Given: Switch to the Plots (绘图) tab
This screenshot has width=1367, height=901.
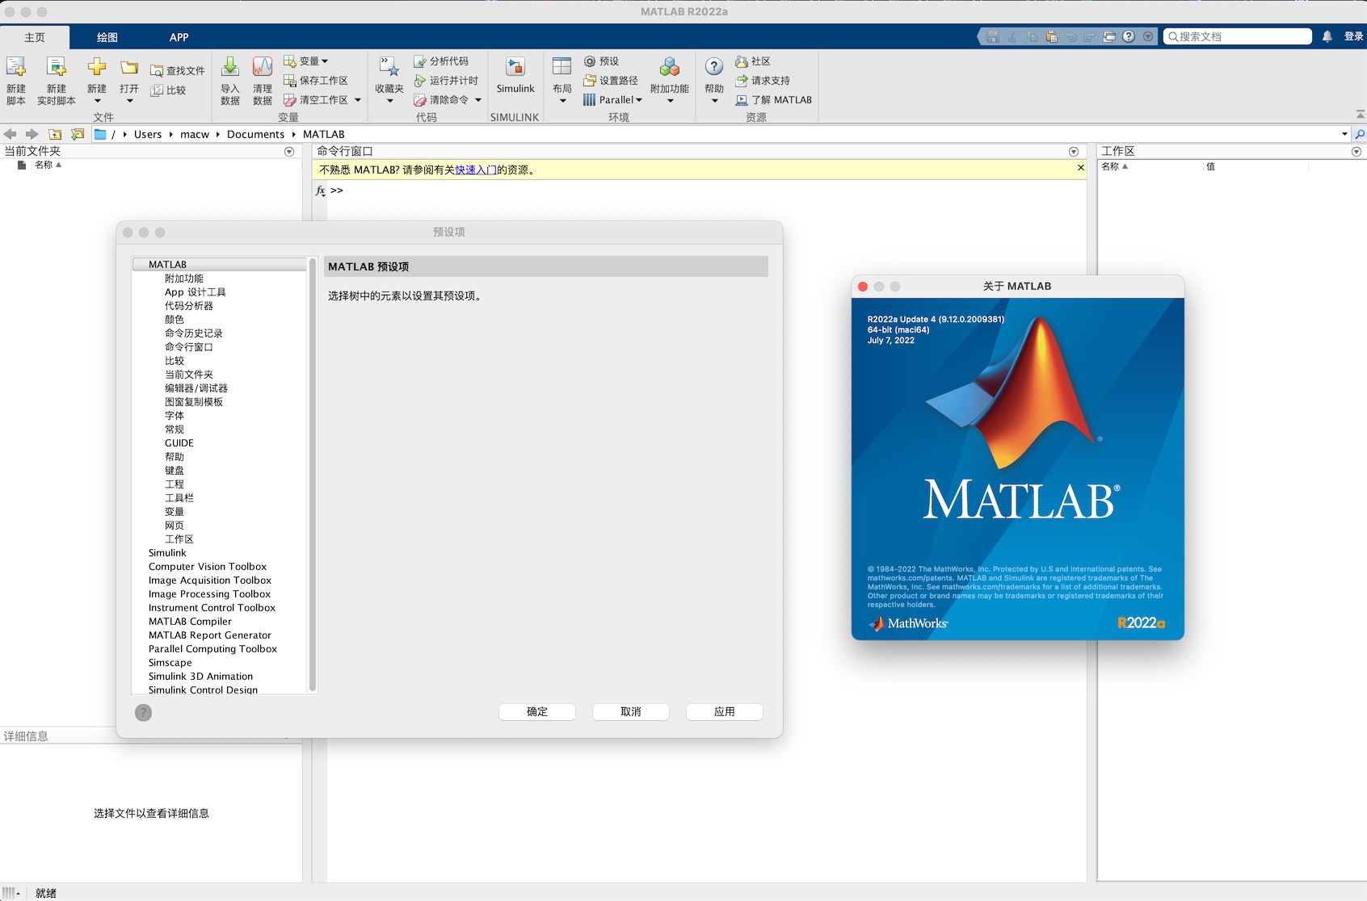Looking at the screenshot, I should pyautogui.click(x=107, y=37).
